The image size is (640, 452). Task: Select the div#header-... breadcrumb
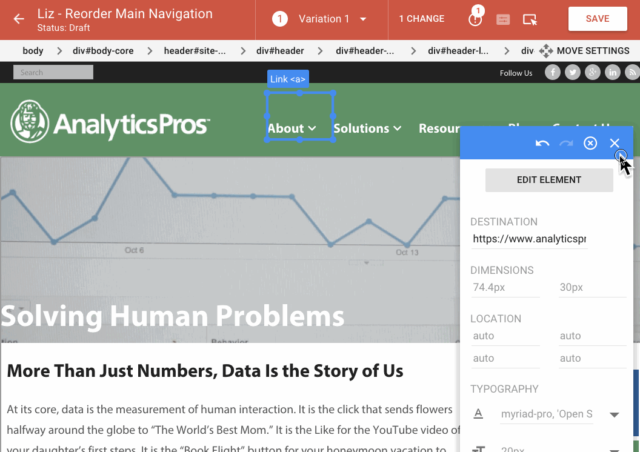pyautogui.click(x=365, y=51)
